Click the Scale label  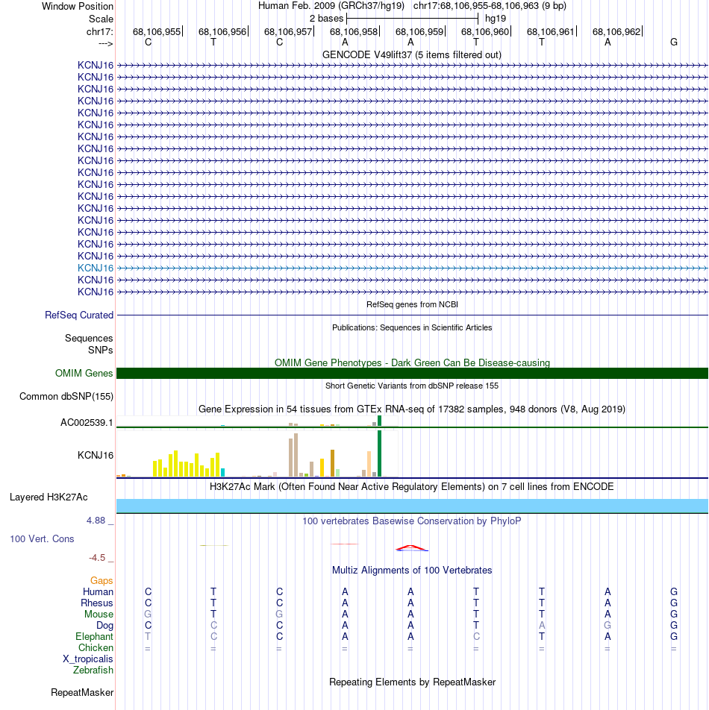tap(101, 19)
